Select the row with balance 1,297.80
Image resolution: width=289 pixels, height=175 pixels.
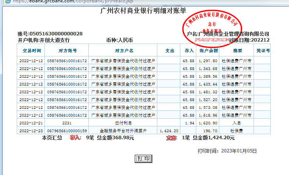pos(144,61)
